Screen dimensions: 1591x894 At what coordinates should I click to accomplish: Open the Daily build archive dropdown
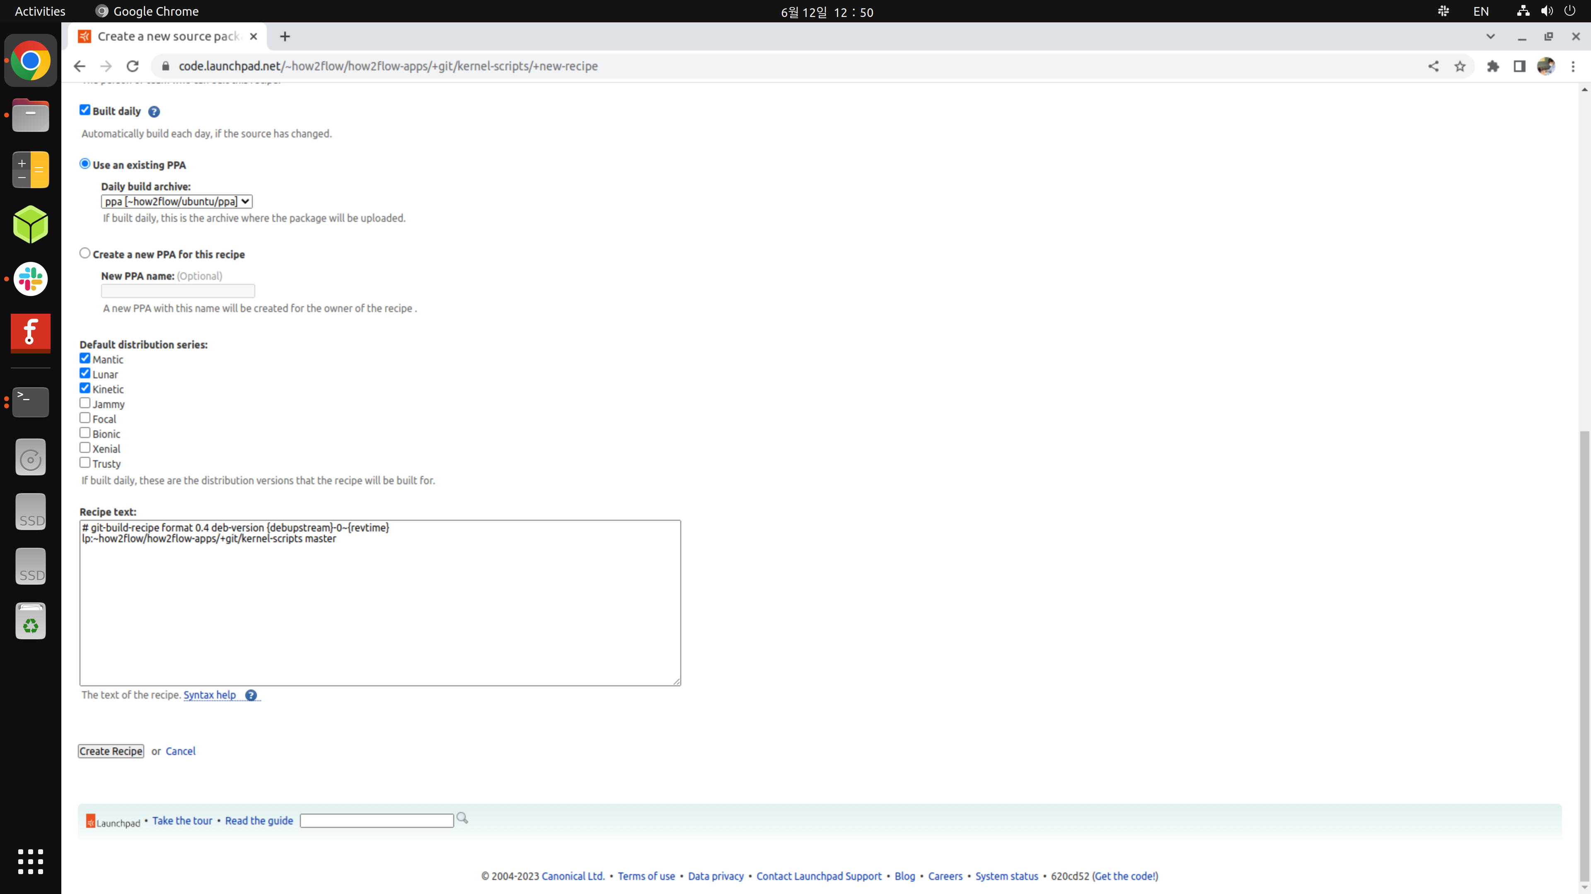177,202
